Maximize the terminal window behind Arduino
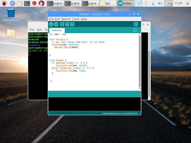Screen dimensions: 191x143 143,25
